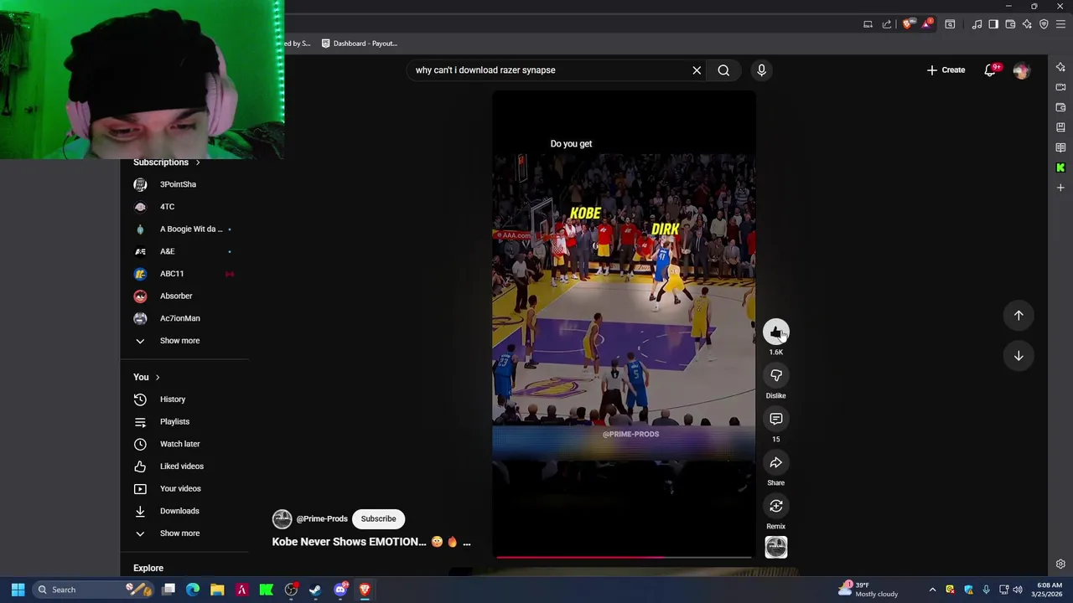
Task: Open Brave Talk camera in sidebar
Action: click(1060, 87)
